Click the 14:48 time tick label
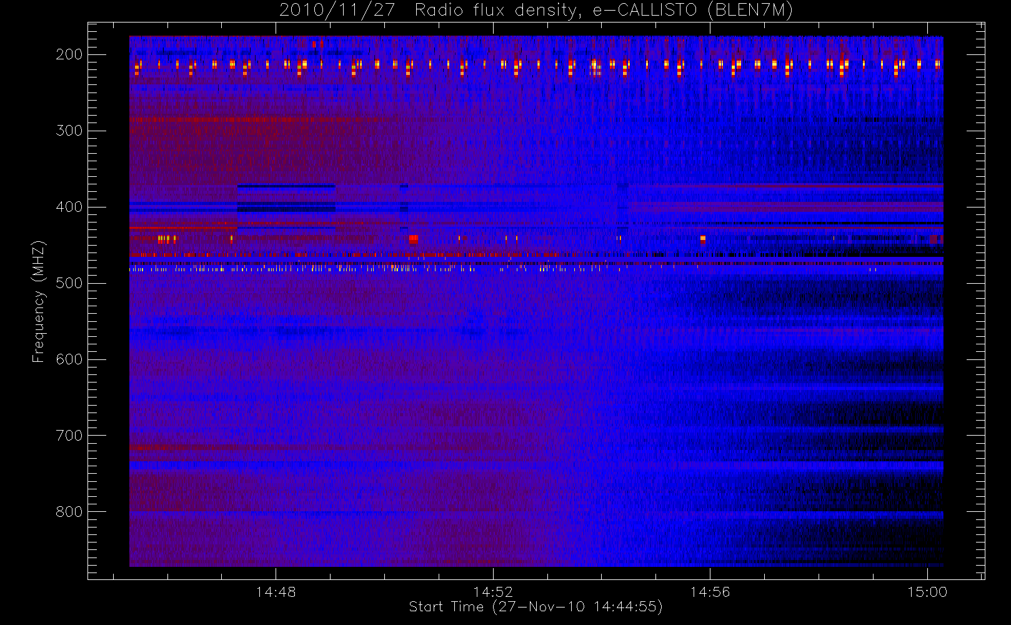The height and width of the screenshot is (625, 1011). 276,592
